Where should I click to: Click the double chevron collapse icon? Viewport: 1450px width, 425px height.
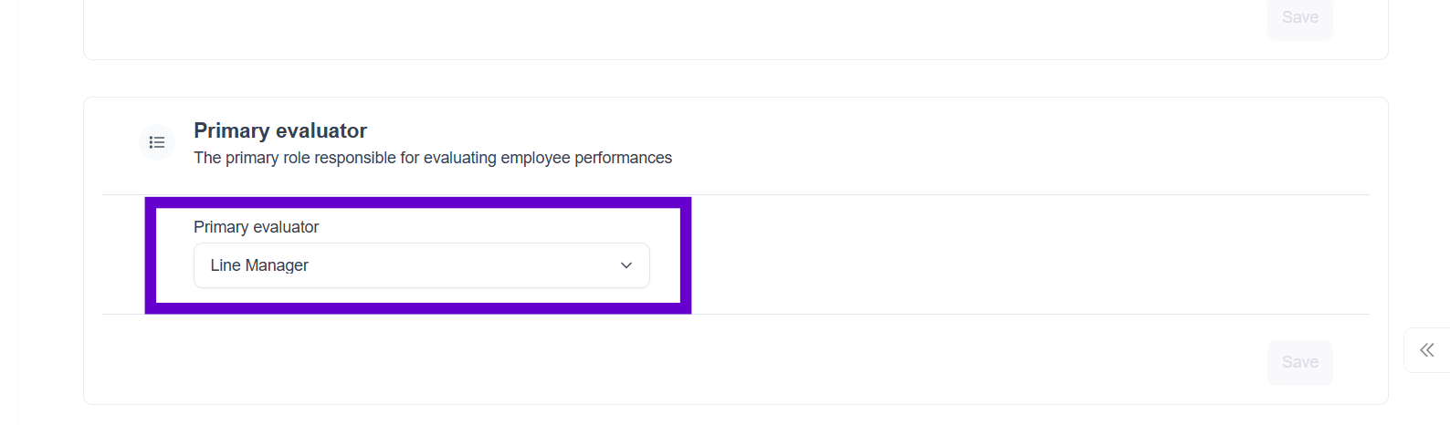(x=1426, y=350)
